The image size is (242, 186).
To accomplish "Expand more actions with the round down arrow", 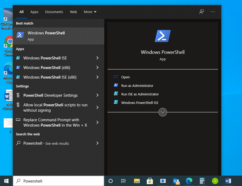I will click(163, 112).
